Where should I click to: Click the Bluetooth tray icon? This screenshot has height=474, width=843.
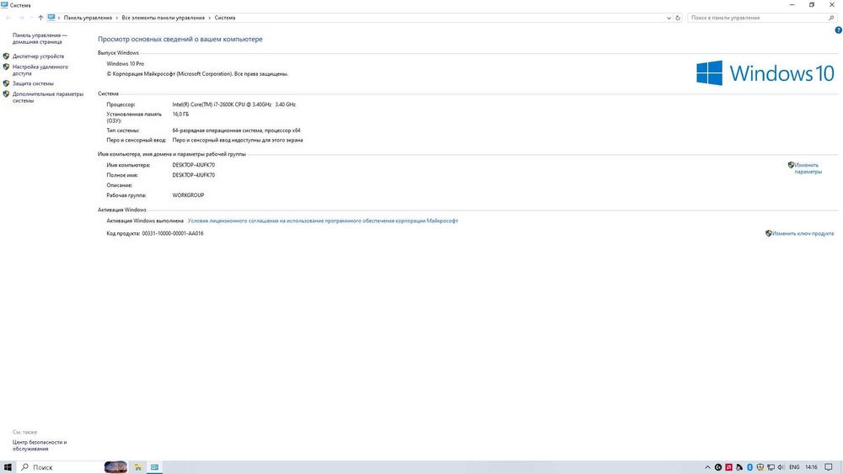tap(749, 467)
